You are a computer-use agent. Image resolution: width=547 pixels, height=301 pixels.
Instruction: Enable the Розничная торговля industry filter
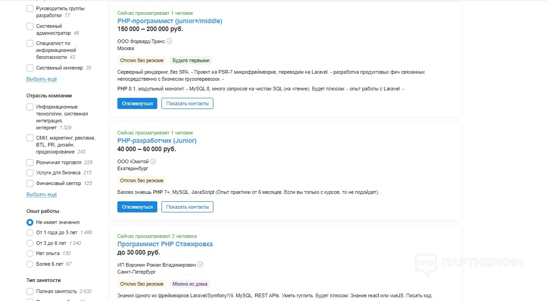(30, 163)
